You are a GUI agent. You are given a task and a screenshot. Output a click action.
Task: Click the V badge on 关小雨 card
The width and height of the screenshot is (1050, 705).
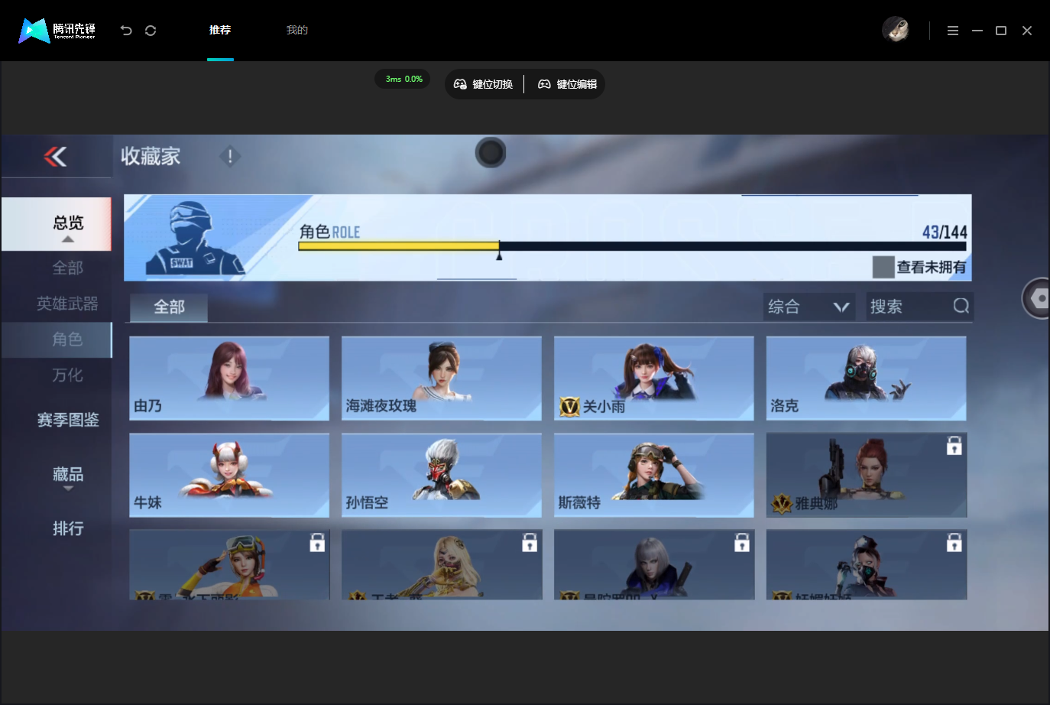pyautogui.click(x=569, y=407)
